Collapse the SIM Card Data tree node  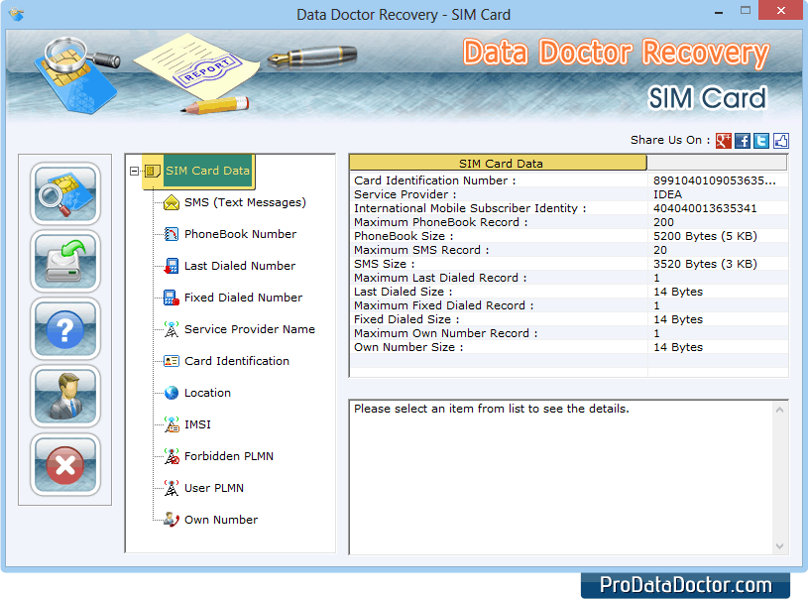tap(134, 171)
